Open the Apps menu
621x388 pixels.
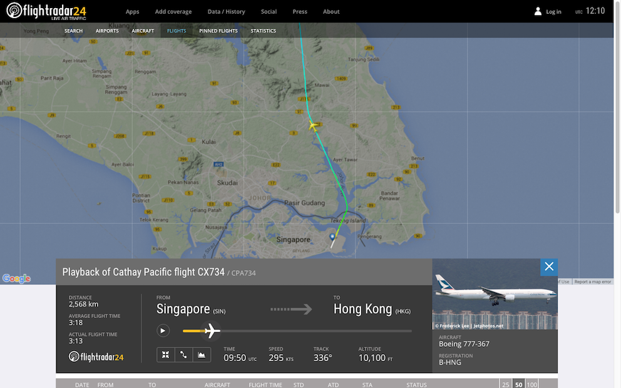[x=132, y=11]
